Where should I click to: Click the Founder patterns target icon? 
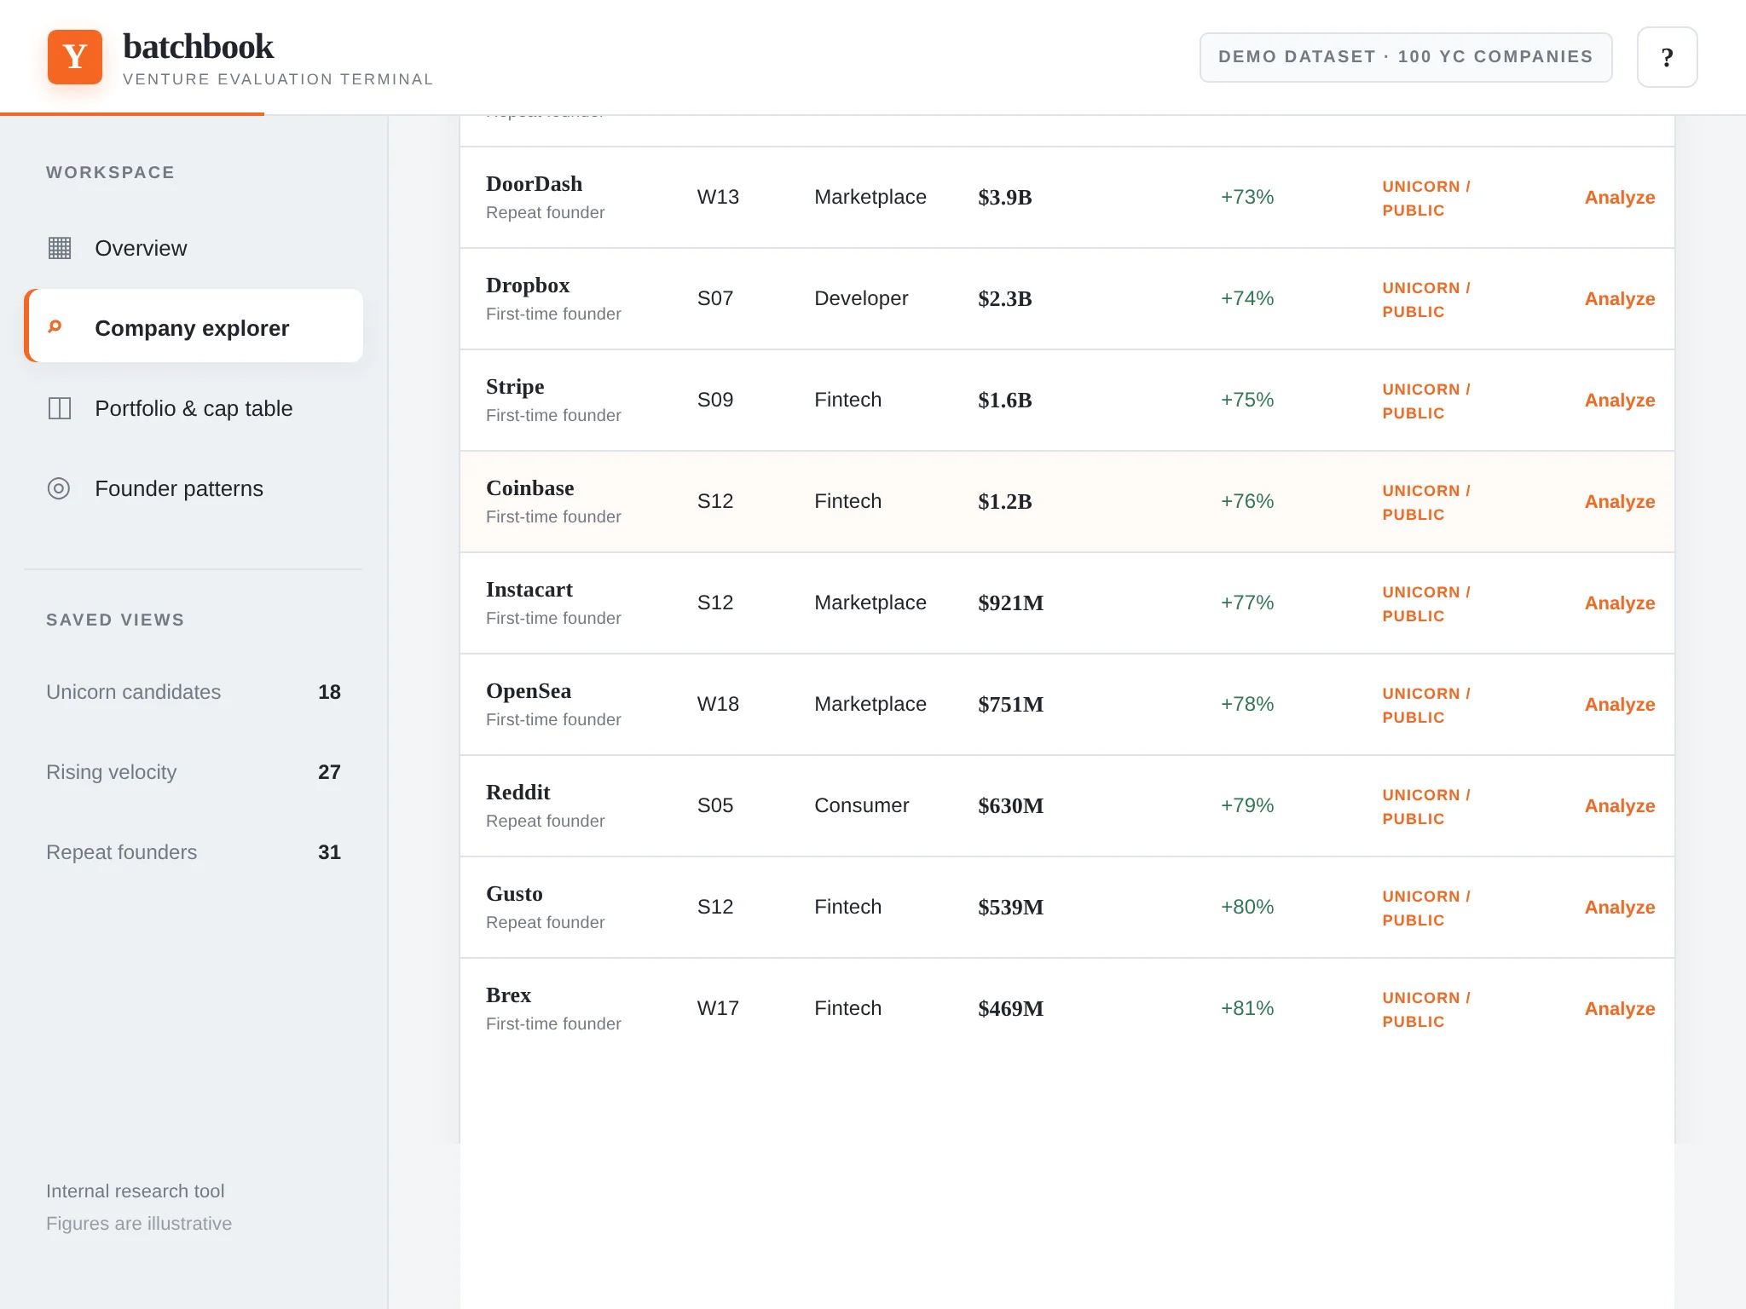click(x=59, y=488)
